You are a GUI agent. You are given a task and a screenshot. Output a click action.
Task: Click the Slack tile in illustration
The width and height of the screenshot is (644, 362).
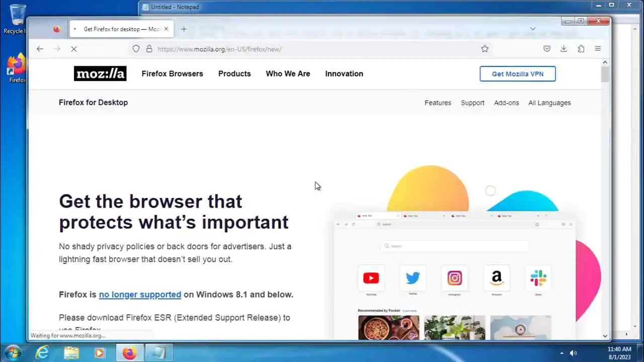(538, 278)
